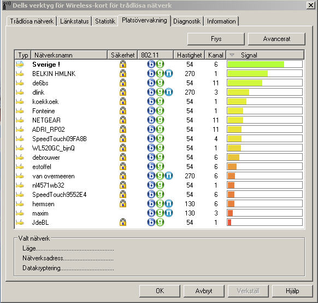
Task: Click the access point icon for BELKIN HMLNK
Action: pyautogui.click(x=20, y=74)
